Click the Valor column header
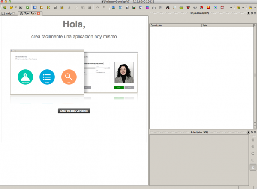This screenshot has width=257, height=189. click(227, 25)
